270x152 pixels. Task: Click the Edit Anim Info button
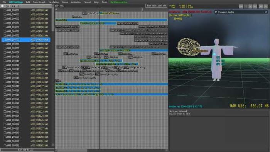156,5
